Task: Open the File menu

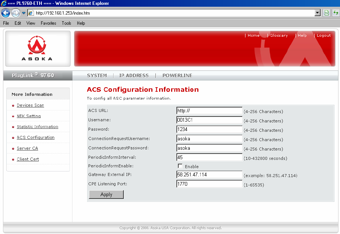Action: [6, 23]
